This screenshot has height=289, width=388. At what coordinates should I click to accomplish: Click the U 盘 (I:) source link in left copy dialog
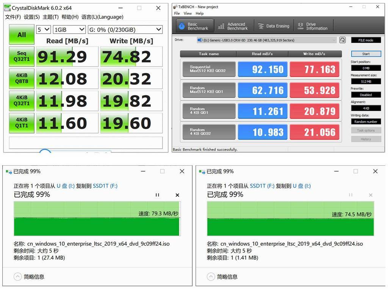pyautogui.click(x=66, y=186)
